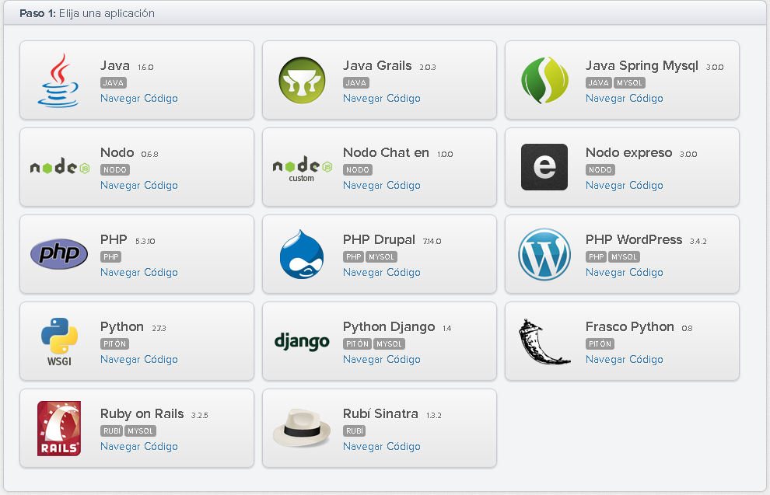Image resolution: width=770 pixels, height=495 pixels.
Task: Select the Grails goblet logo
Action: 302,80
